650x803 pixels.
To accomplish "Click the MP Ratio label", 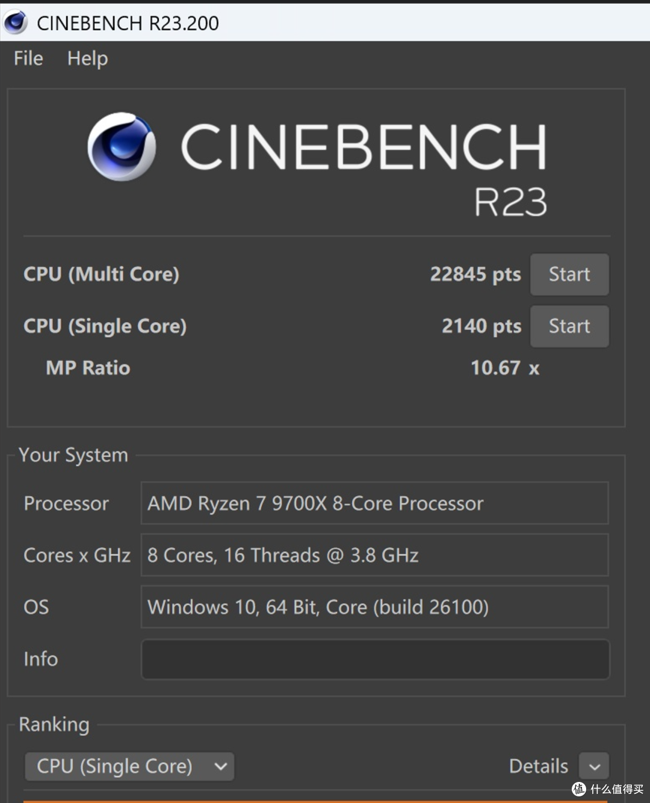I will pos(88,368).
